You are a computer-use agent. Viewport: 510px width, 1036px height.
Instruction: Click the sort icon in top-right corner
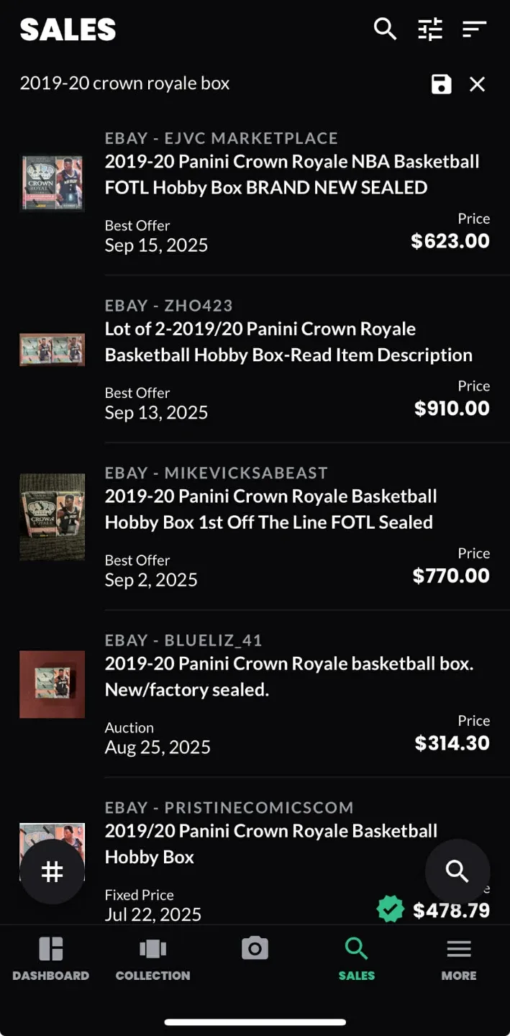(x=474, y=29)
